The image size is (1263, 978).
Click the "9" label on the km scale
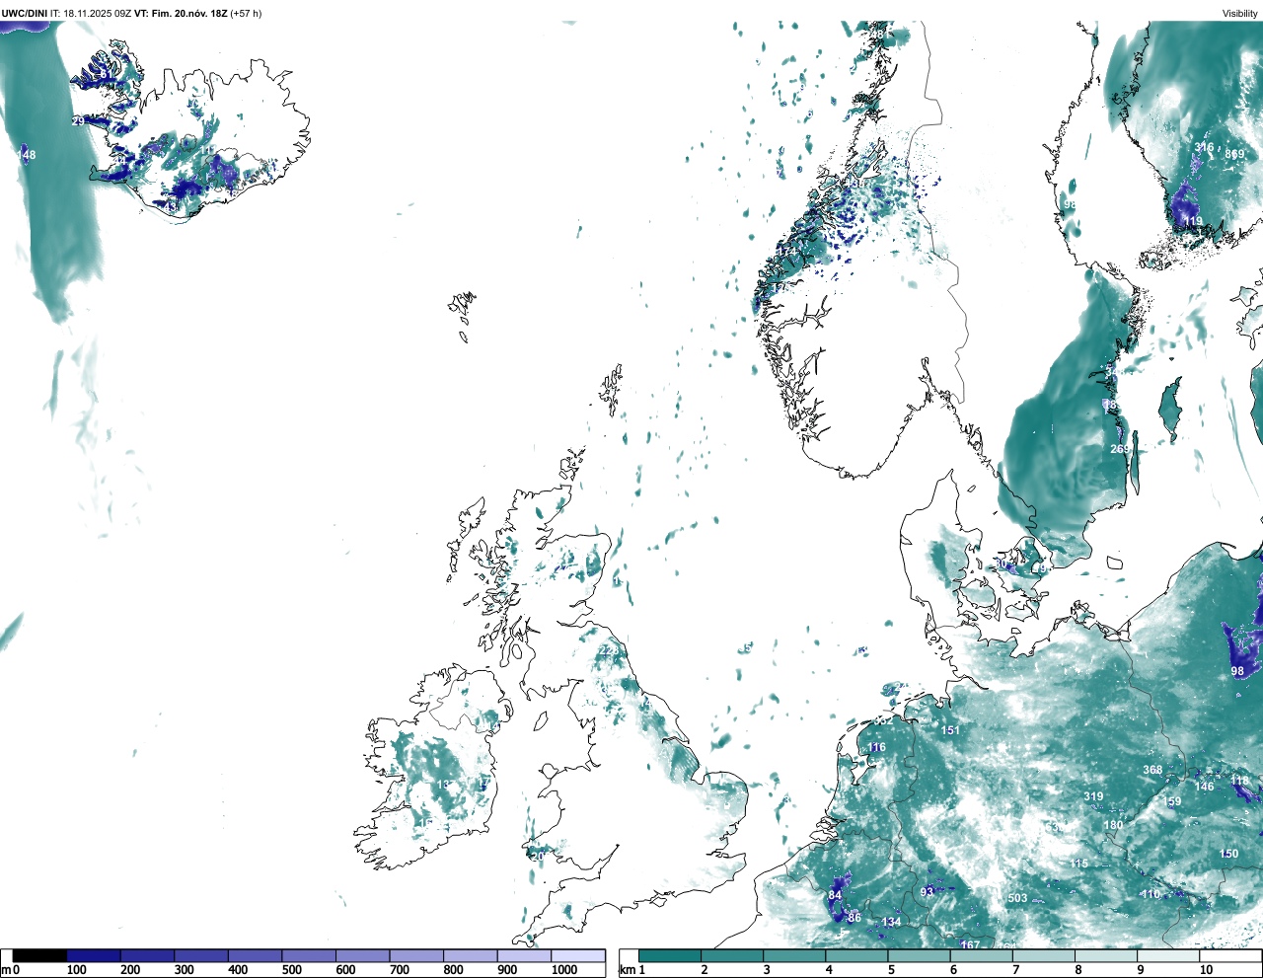pos(1140,970)
